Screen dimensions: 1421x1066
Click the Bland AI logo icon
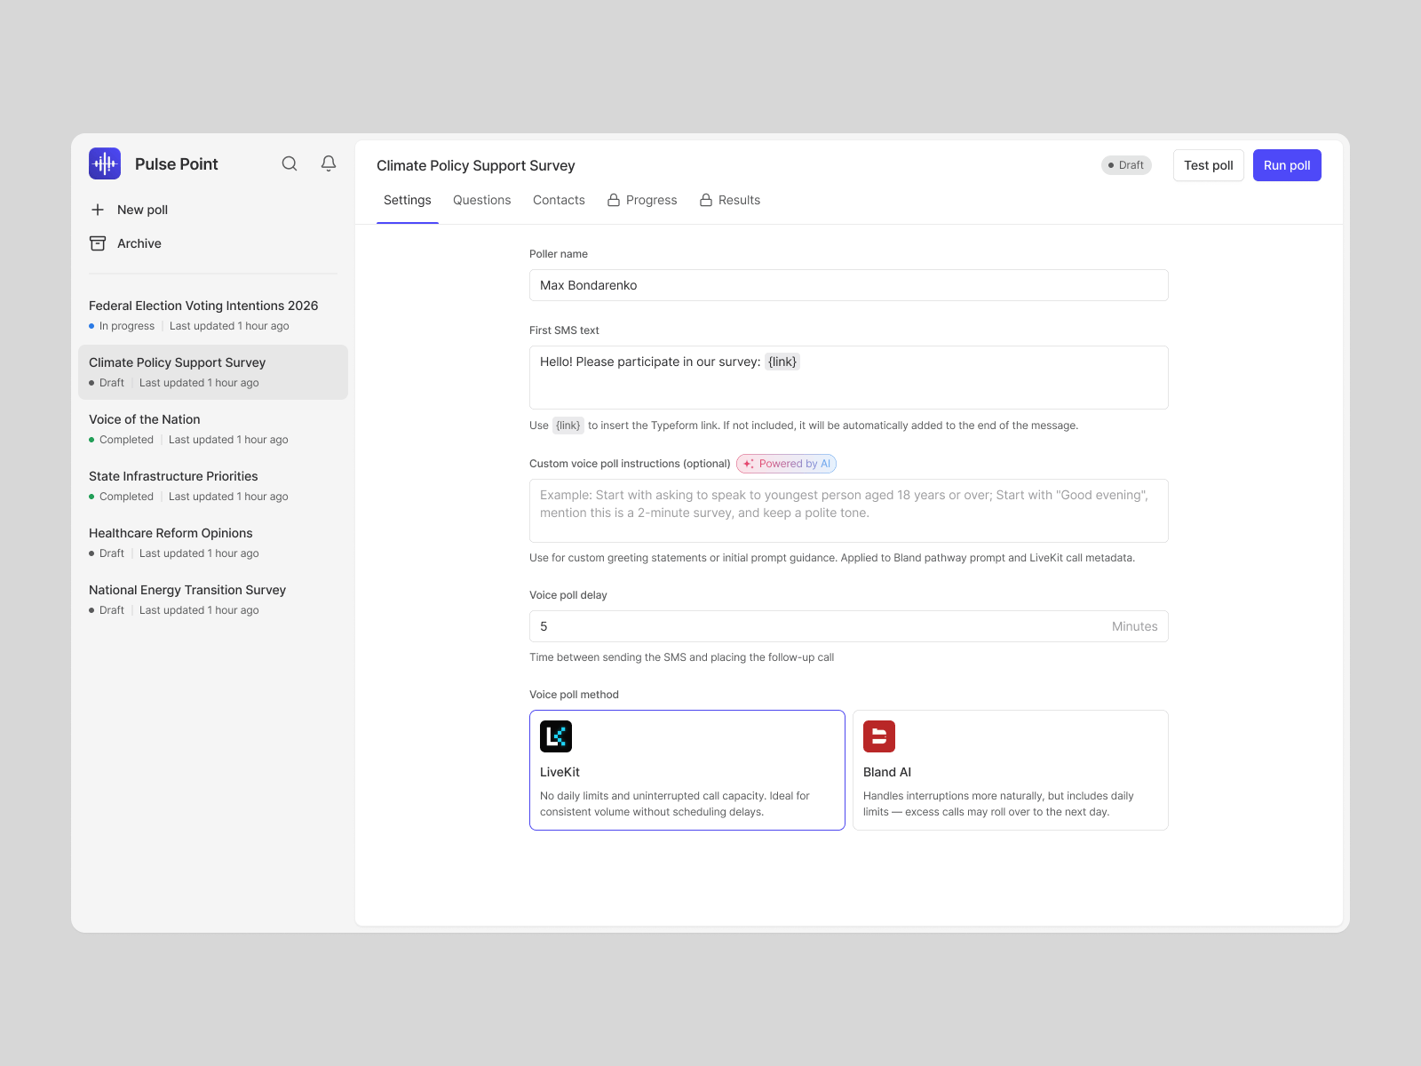[x=879, y=736]
